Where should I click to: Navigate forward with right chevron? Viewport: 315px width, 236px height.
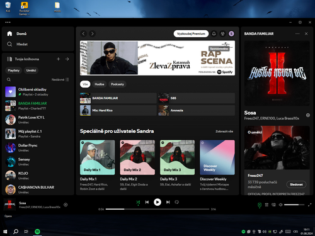point(93,34)
